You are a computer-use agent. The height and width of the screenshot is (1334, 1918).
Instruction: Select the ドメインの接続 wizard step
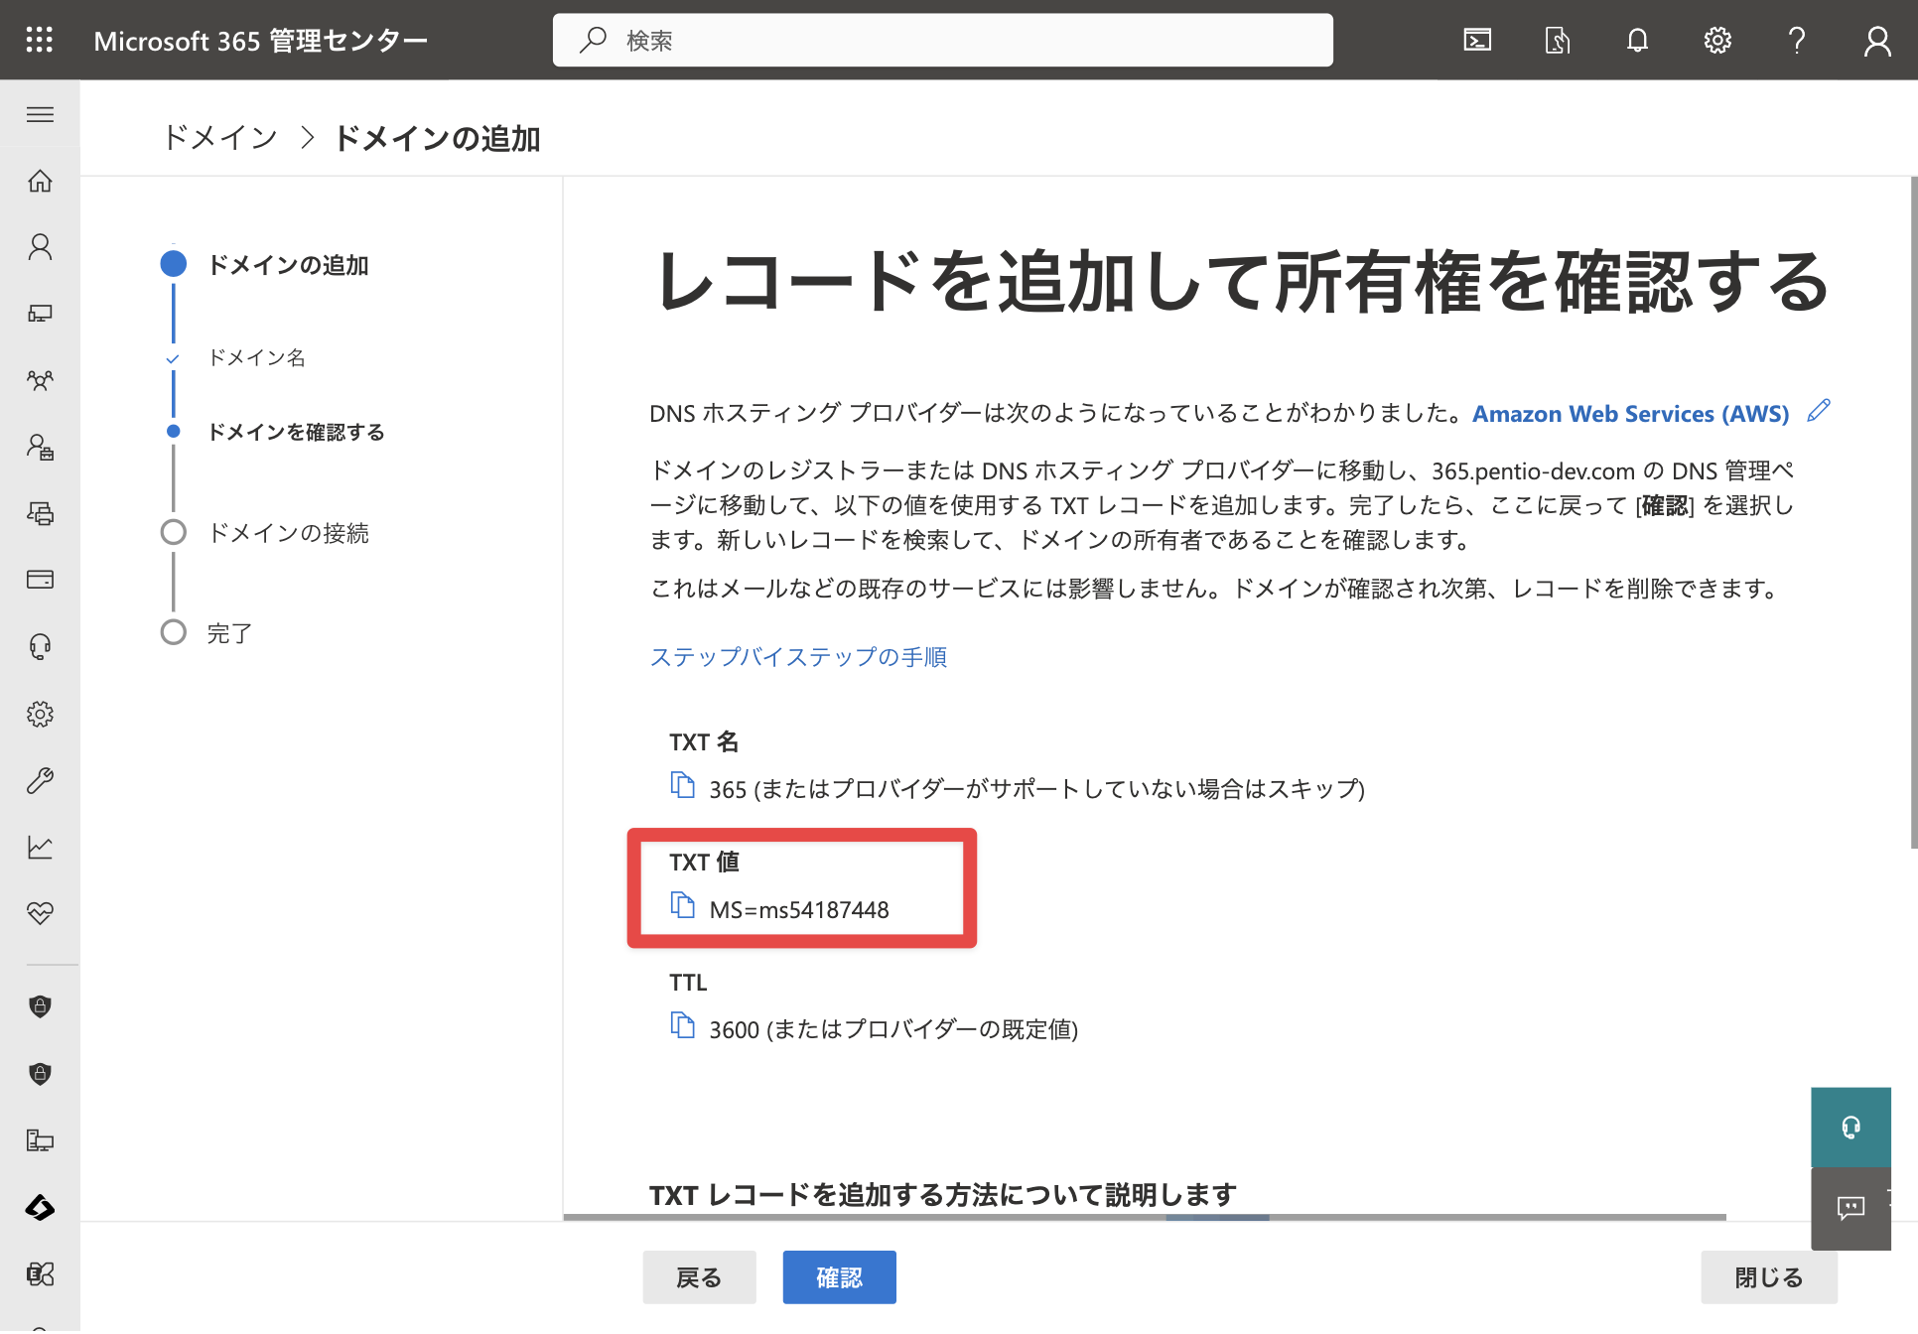click(x=288, y=533)
